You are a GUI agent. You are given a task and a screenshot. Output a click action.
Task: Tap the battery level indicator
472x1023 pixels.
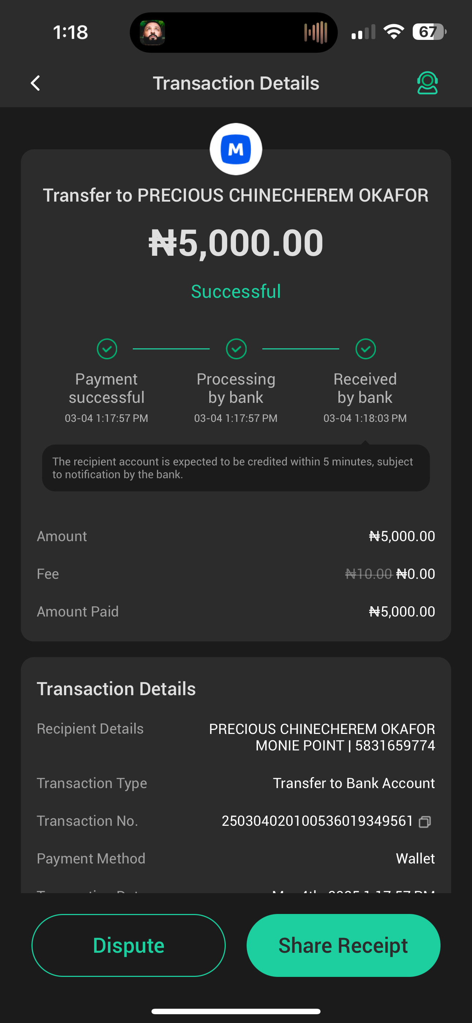click(x=429, y=32)
